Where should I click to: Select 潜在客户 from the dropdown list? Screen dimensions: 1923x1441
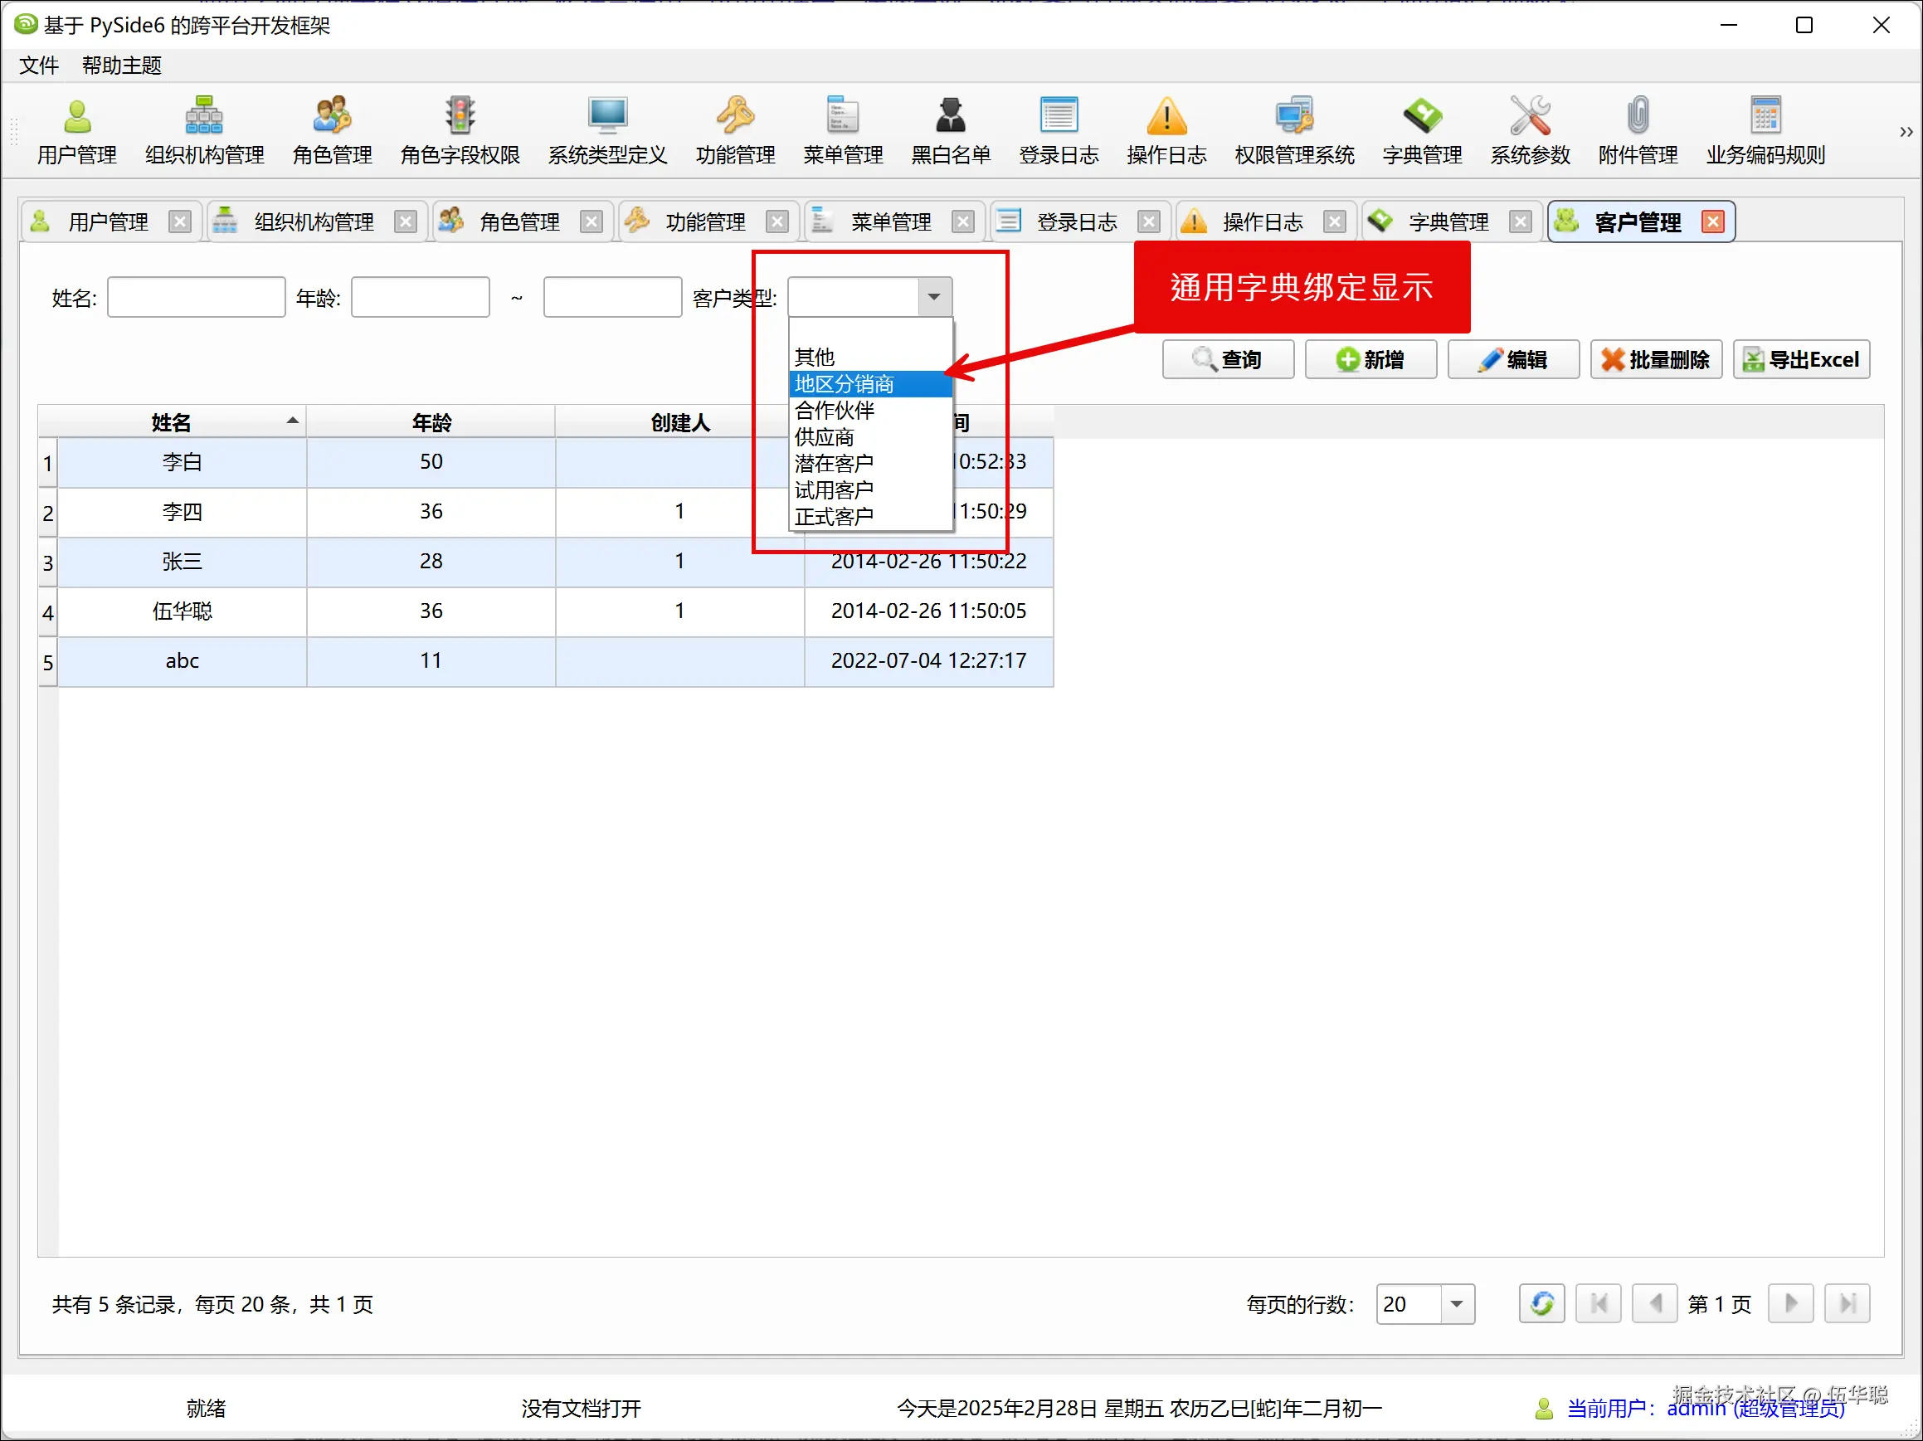834,463
